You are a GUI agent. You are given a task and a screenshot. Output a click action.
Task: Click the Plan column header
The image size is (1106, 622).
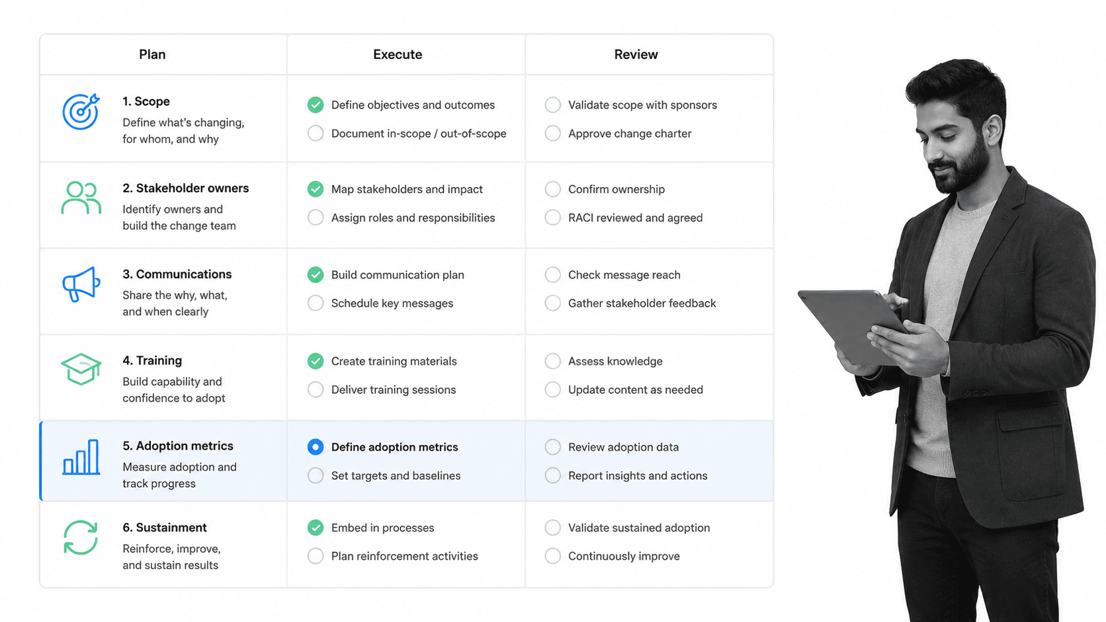[152, 54]
